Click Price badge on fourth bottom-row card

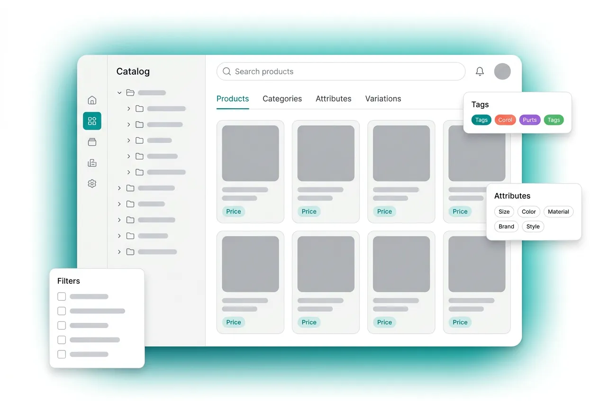(460, 322)
